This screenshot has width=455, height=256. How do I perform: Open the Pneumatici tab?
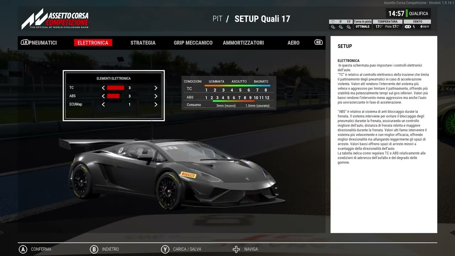(x=43, y=43)
